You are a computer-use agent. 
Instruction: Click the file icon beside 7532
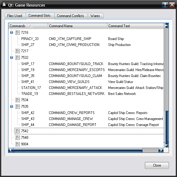[18, 57]
